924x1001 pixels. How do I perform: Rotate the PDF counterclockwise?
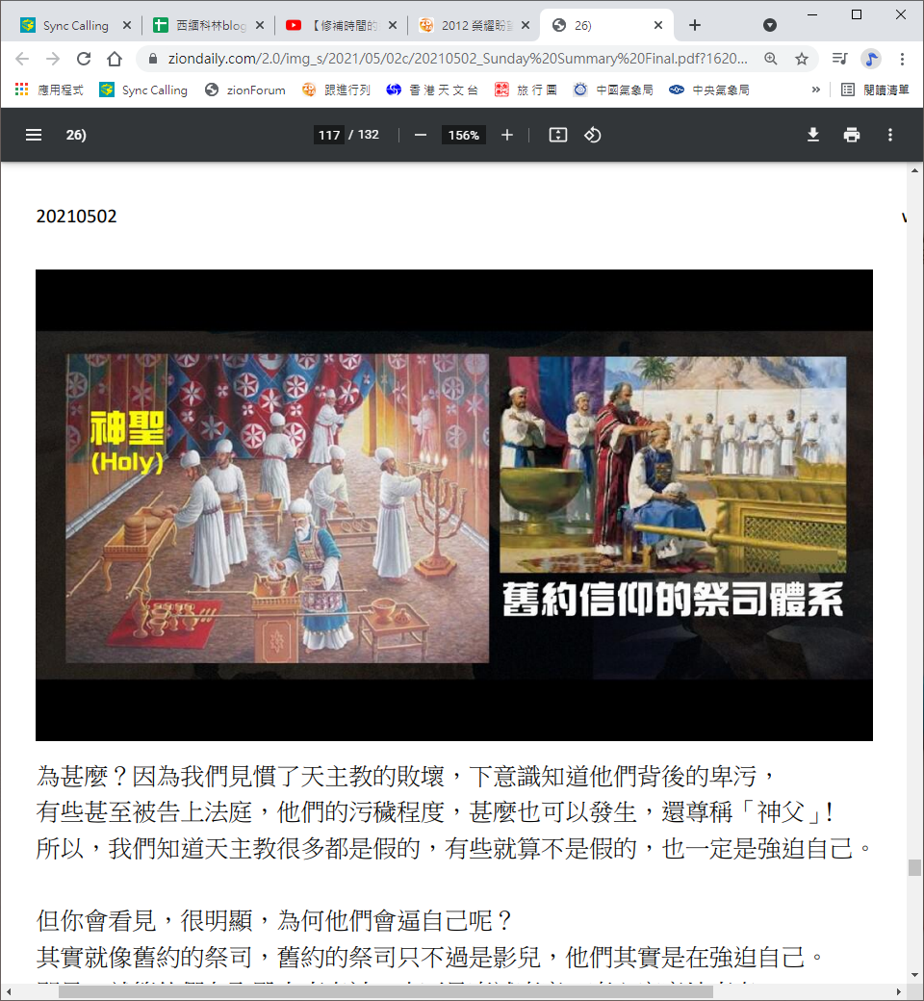593,135
